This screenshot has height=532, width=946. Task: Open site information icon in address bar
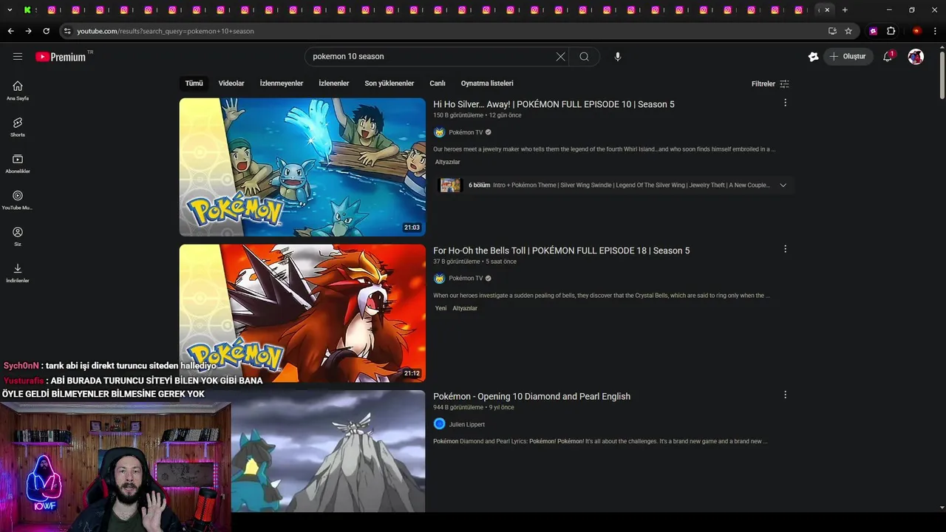tap(67, 31)
